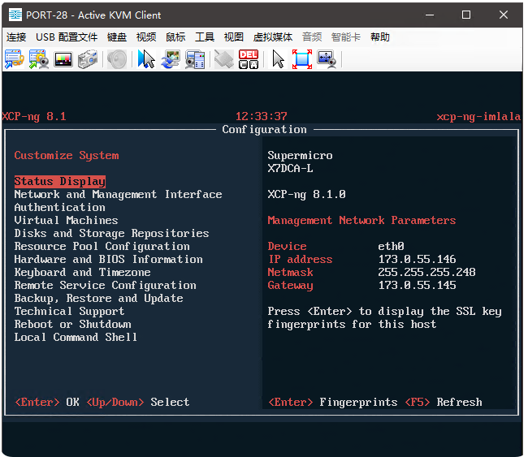Open the USB 配置文件 menu
Screen dimensions: 528x457
[x=67, y=37]
